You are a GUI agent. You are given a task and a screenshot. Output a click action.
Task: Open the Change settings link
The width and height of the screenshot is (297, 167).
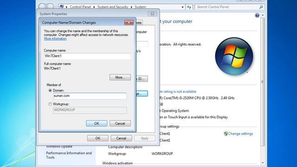[x=240, y=134]
